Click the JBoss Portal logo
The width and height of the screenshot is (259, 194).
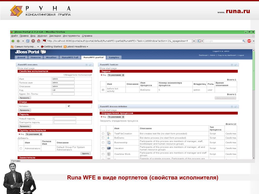31,52
